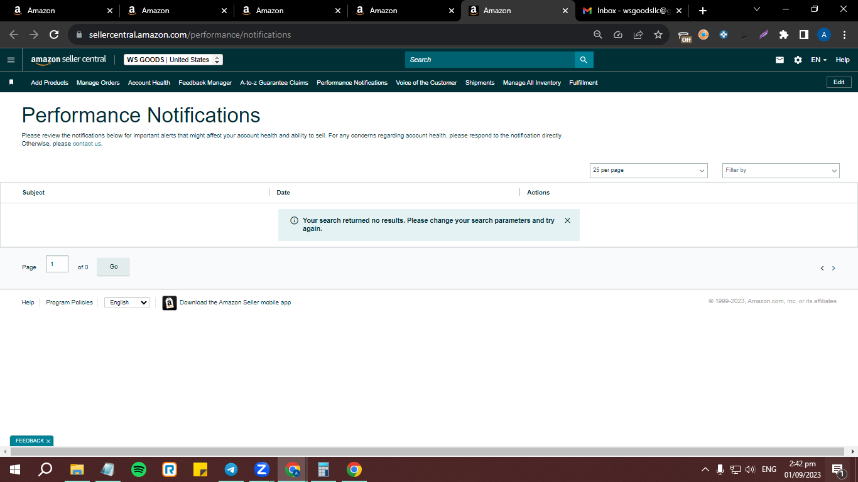
Task: Share this page using the share icon
Action: coord(638,35)
